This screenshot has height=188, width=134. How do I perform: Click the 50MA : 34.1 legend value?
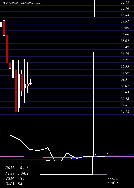point(17,168)
